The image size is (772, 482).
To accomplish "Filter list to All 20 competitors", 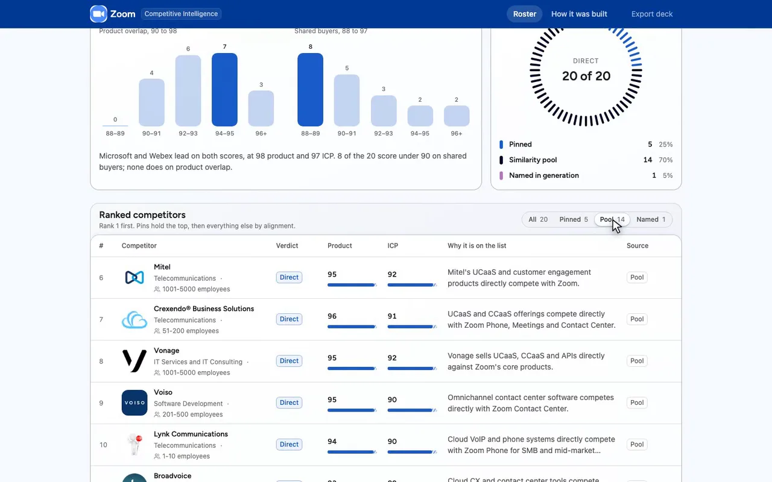I will [x=538, y=219].
